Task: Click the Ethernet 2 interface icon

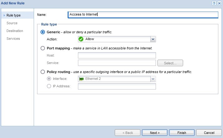Action: (x=81, y=79)
